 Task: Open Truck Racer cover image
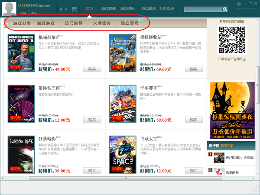pyautogui.click(x=123, y=104)
